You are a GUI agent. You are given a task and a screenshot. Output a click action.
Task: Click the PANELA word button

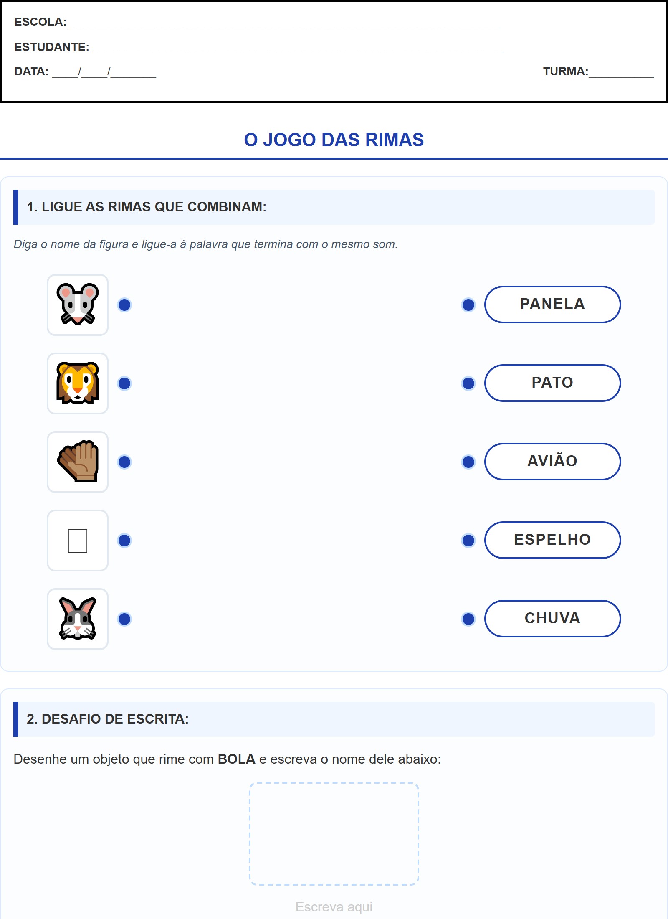pyautogui.click(x=552, y=305)
